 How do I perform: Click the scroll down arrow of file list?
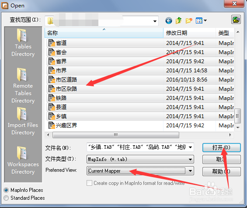[238, 128]
